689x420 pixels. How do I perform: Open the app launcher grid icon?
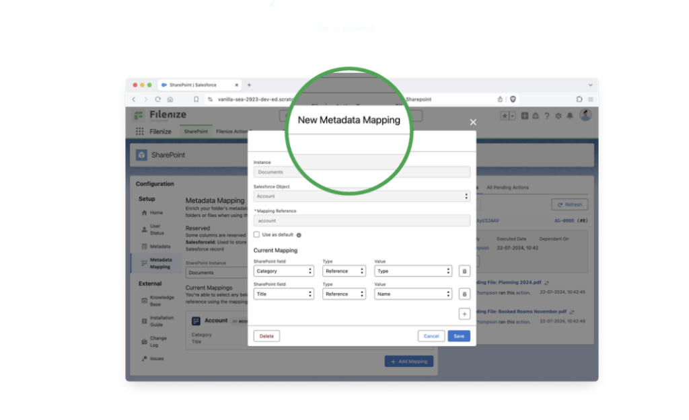click(140, 131)
